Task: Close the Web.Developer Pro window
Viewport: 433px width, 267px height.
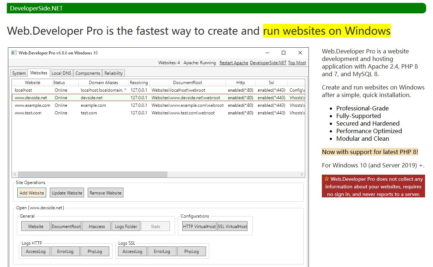Action: click(300, 53)
